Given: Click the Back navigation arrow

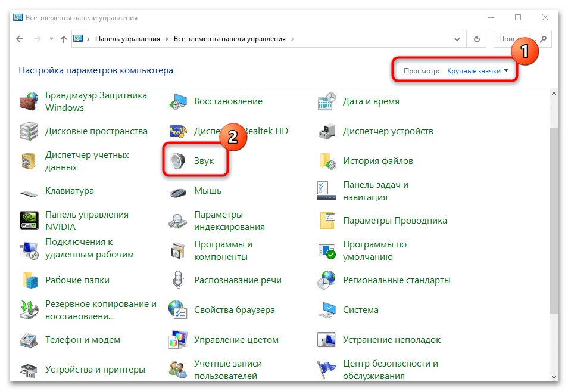Looking at the screenshot, I should [x=20, y=39].
